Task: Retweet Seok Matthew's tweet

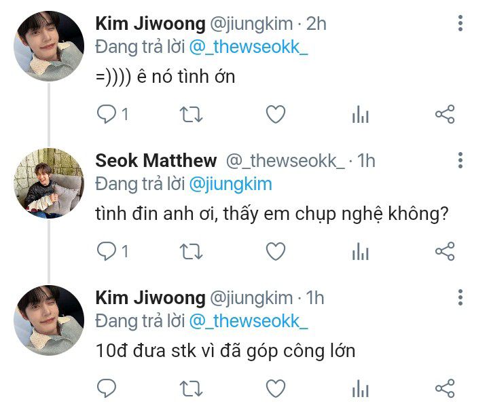Action: [x=191, y=251]
